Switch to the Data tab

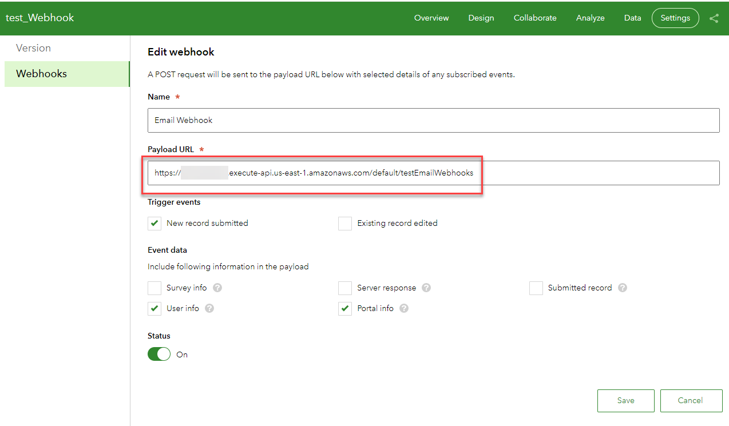point(633,18)
